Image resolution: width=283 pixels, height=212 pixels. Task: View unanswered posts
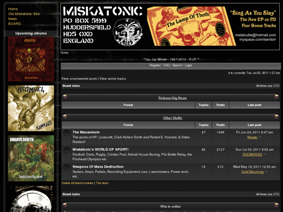click(x=79, y=79)
